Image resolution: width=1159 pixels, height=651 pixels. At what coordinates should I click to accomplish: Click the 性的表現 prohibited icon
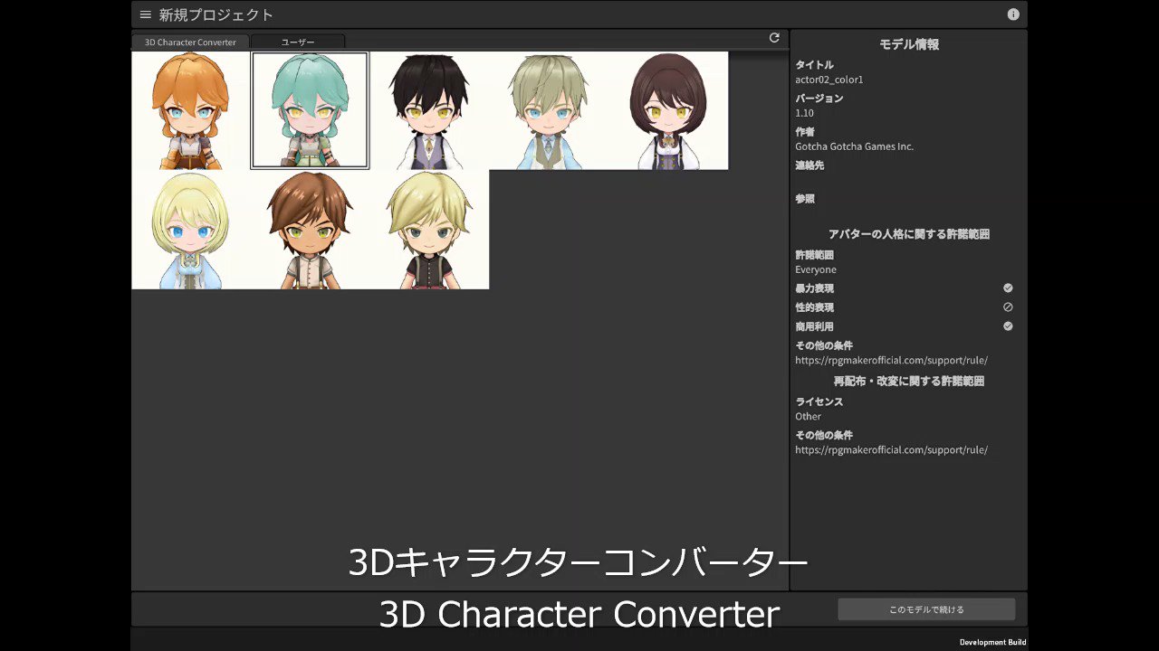(1008, 307)
